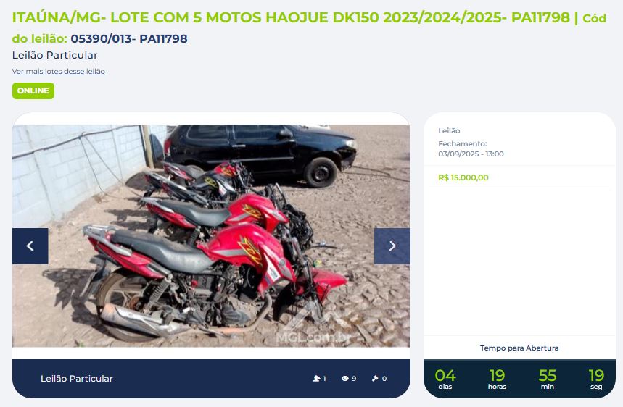
Task: Click the bids gavel icon
Action: coord(375,379)
